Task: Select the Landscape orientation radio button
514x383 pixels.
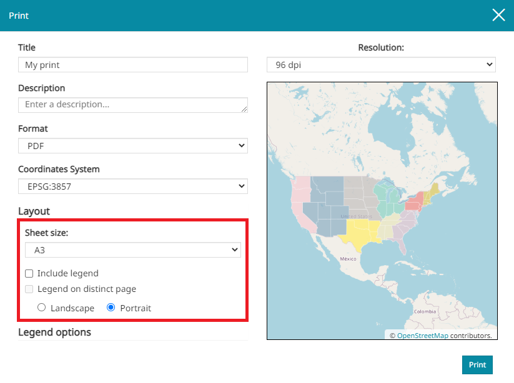Action: [x=42, y=308]
